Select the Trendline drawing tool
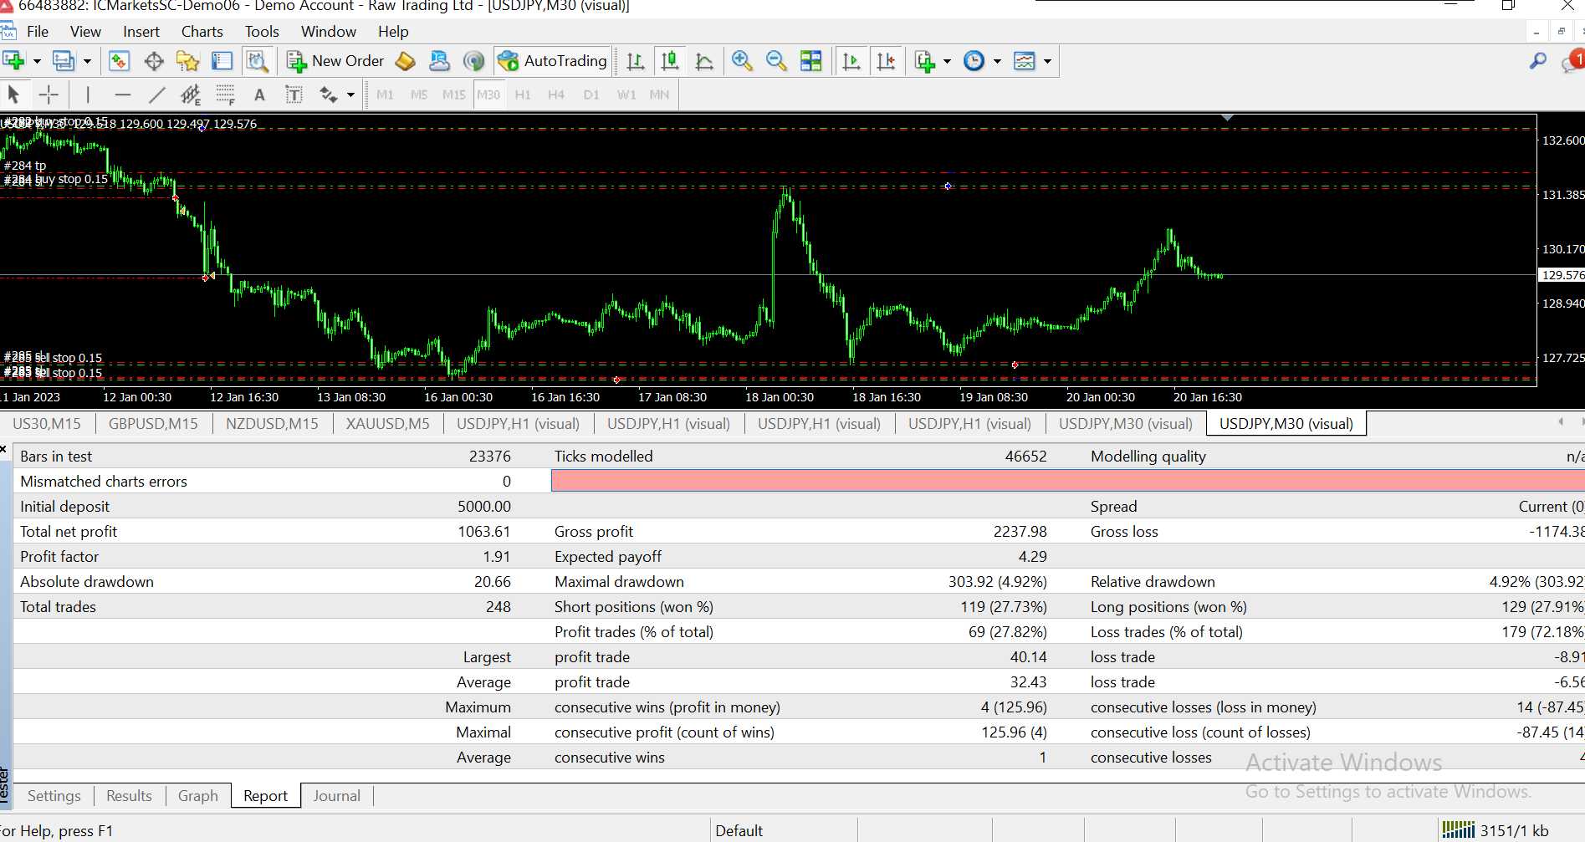Image resolution: width=1585 pixels, height=842 pixels. [157, 94]
